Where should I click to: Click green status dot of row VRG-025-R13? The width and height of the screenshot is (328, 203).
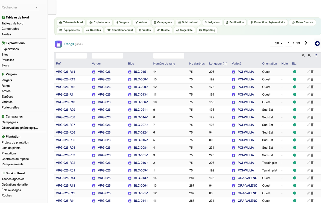coord(295,186)
